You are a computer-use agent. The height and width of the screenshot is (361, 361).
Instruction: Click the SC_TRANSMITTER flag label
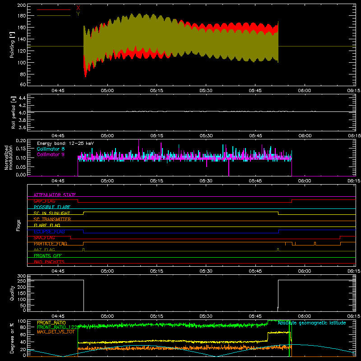coord(52,219)
